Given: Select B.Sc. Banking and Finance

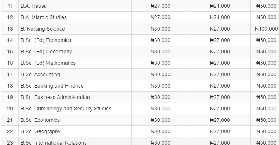Looking at the screenshot, I should pyautogui.click(x=52, y=86).
